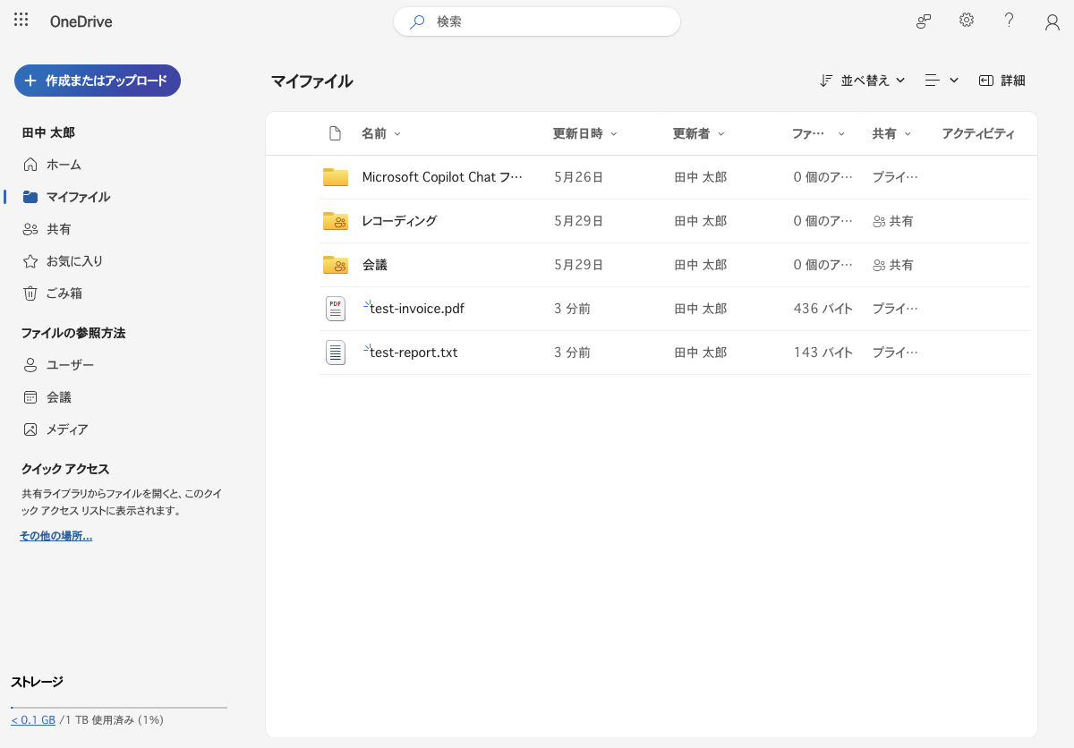This screenshot has height=748, width=1074.
Task: Click プライ… sharing cell of test-invoice.pdf
Action: [895, 309]
